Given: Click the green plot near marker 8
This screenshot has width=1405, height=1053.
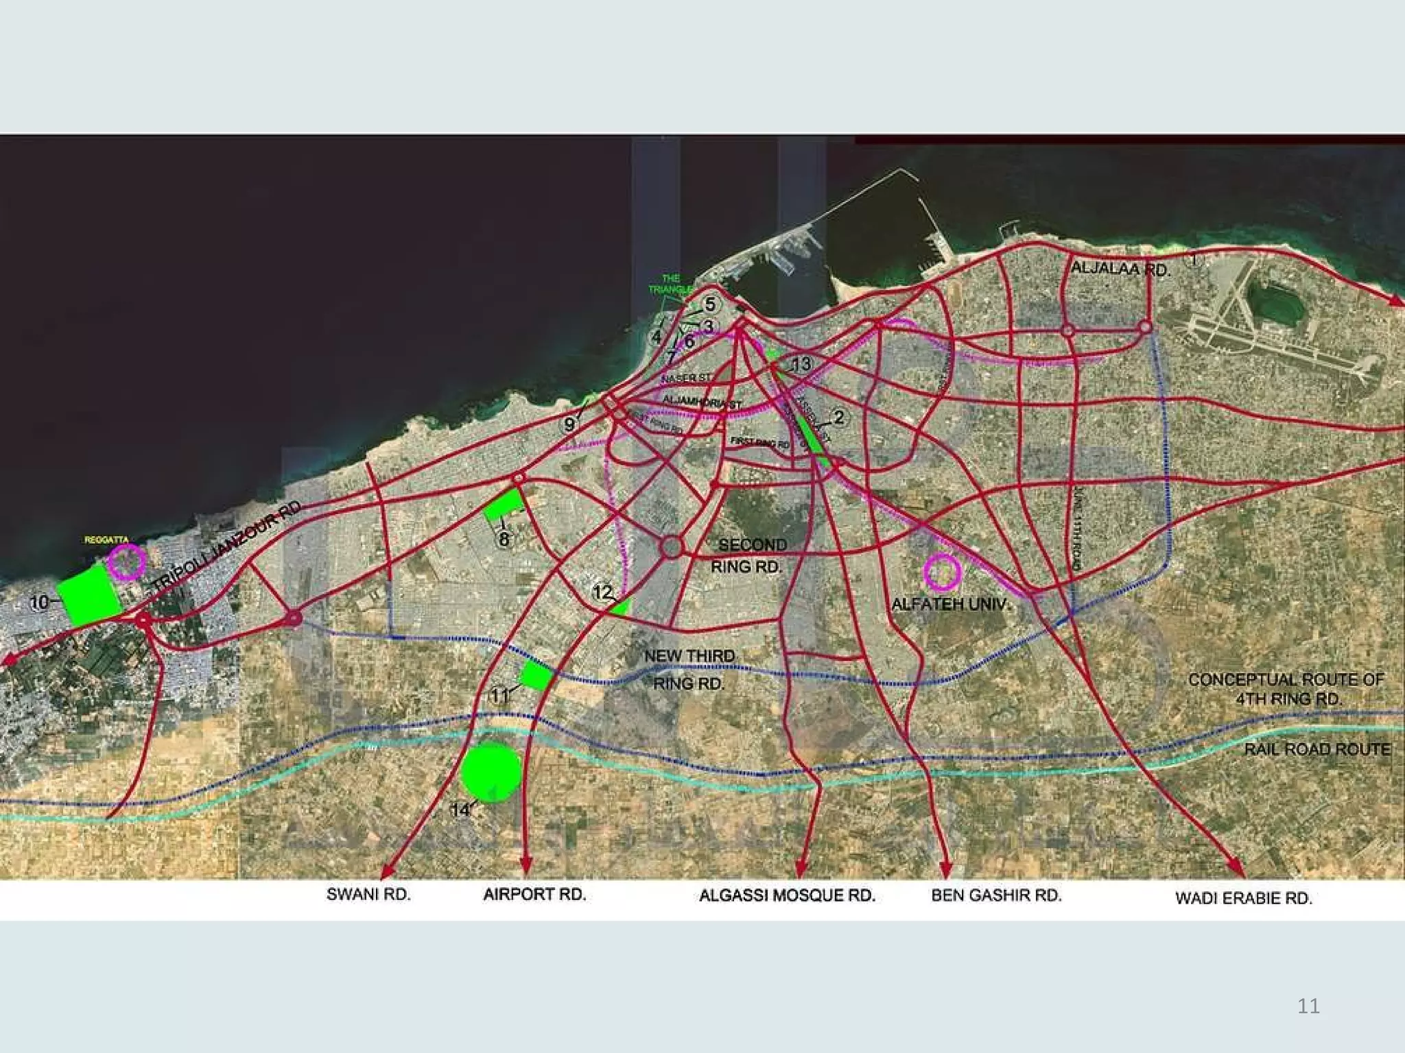Looking at the screenshot, I should click(504, 505).
